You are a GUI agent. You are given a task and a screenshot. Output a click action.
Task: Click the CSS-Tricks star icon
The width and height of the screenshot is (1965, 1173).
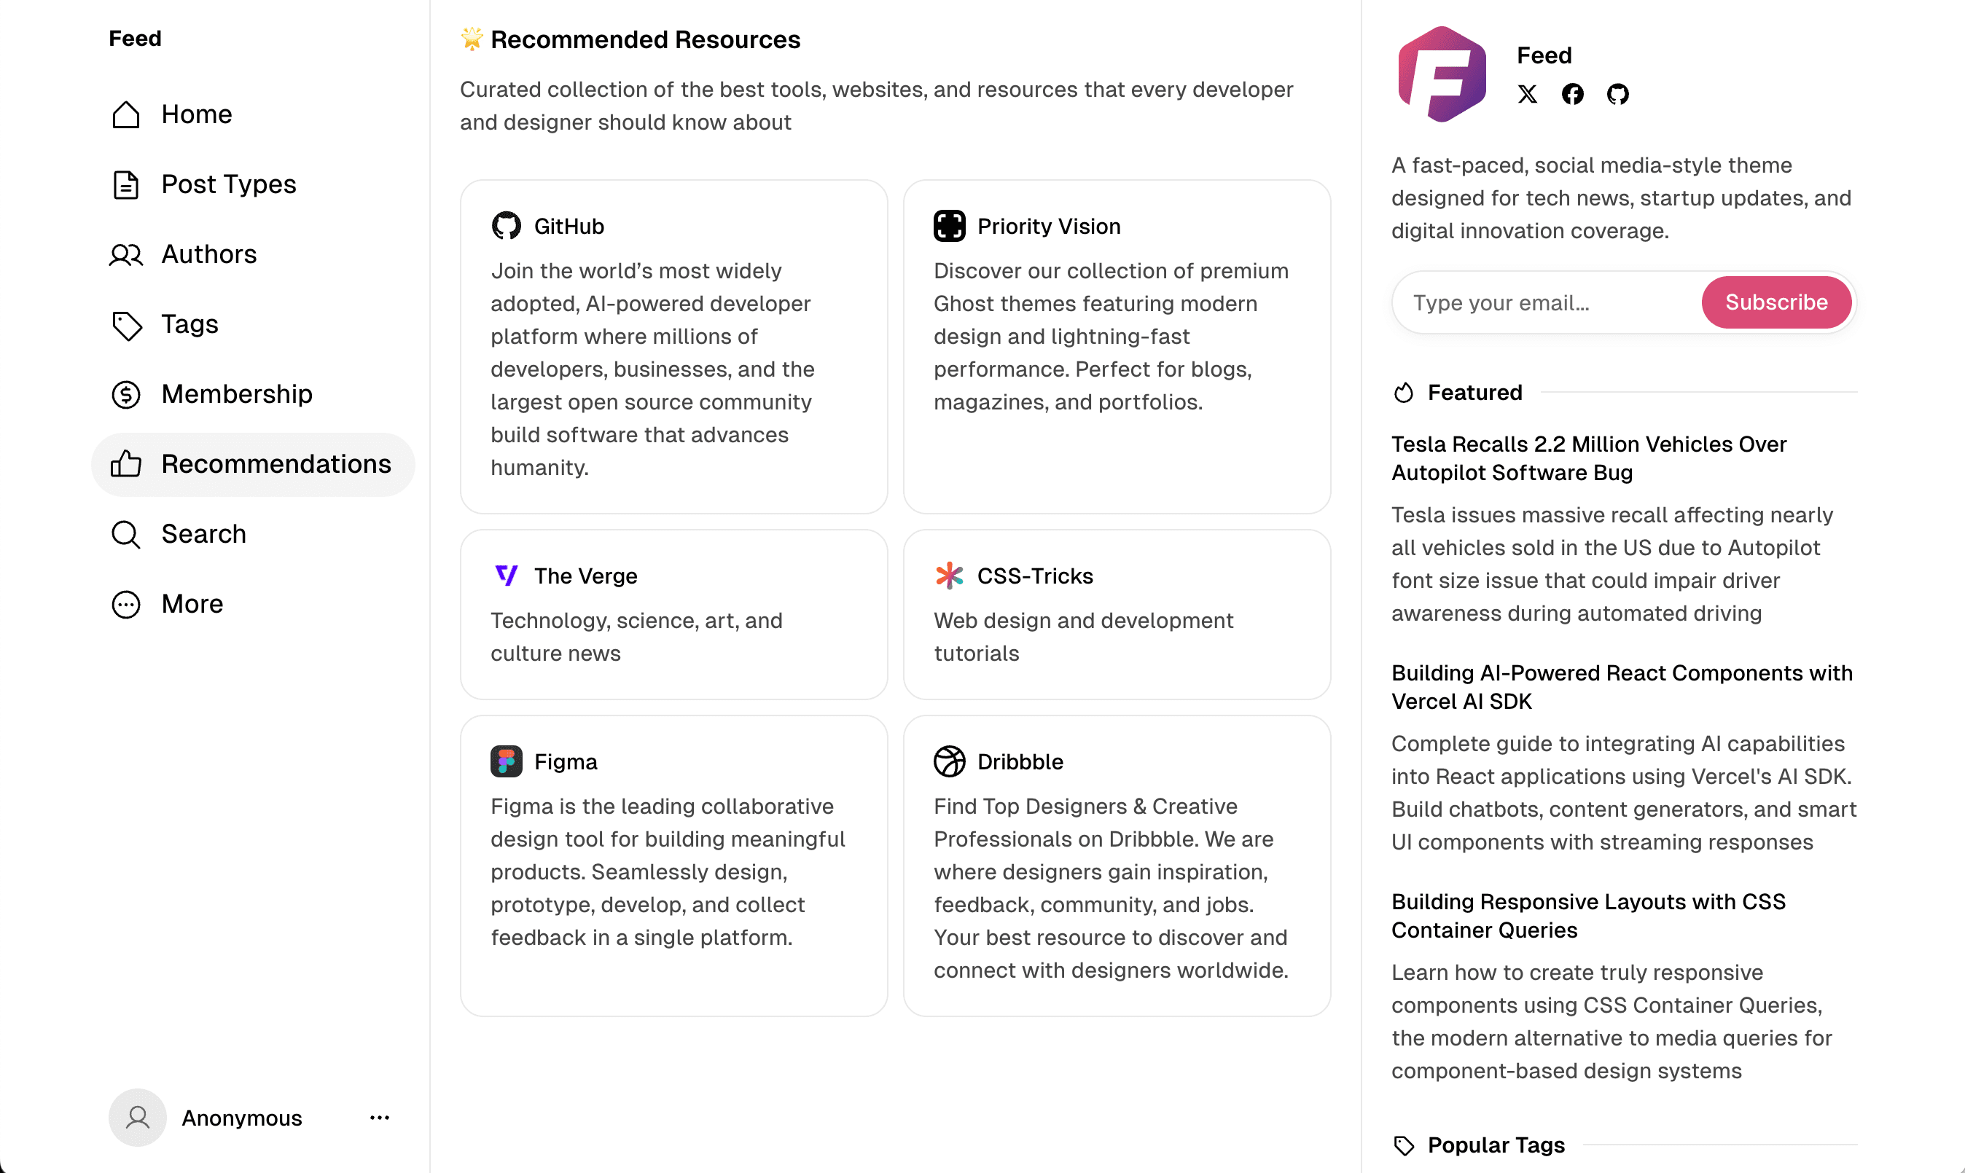click(x=950, y=576)
